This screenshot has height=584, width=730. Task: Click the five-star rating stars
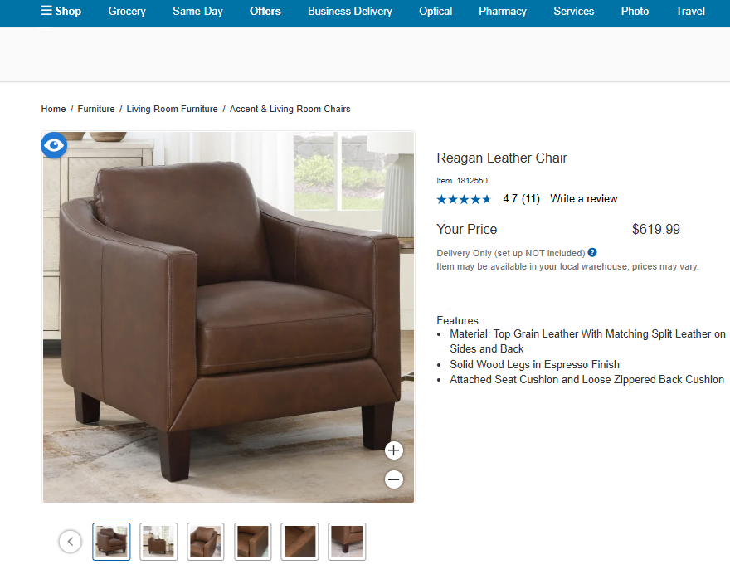tap(464, 199)
